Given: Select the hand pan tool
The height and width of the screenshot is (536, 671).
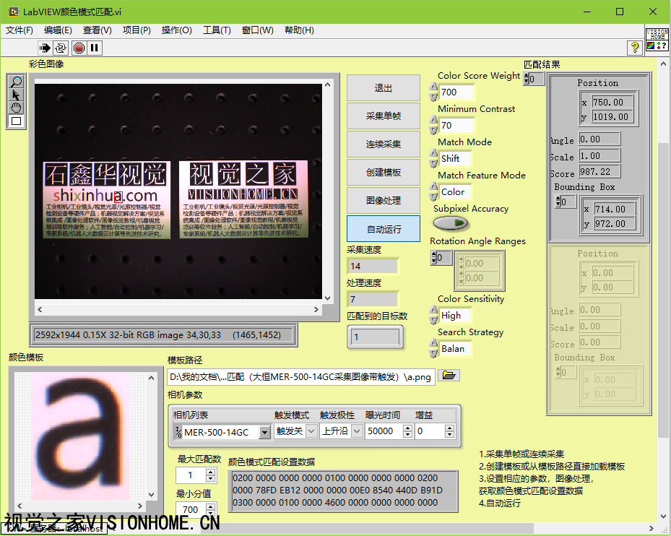Looking at the screenshot, I should pos(16,108).
